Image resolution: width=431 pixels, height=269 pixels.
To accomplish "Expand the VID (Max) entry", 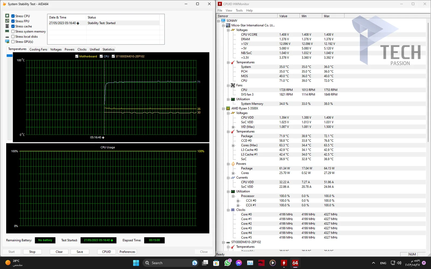I will [x=233, y=127].
